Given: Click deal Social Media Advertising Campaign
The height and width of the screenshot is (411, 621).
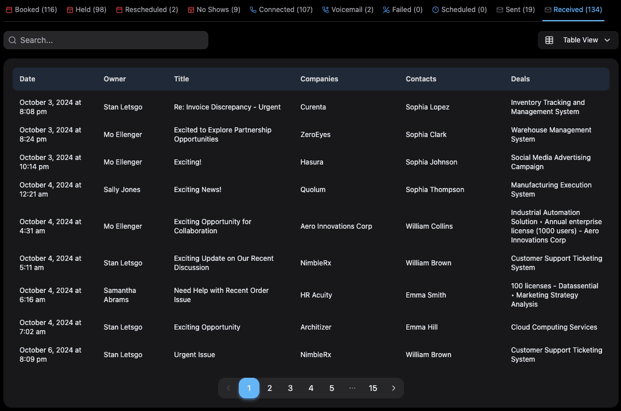Looking at the screenshot, I should (x=551, y=162).
